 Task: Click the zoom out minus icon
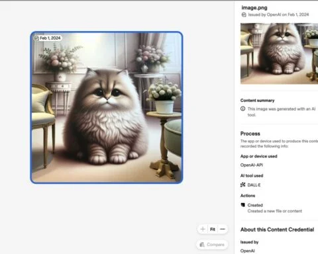coord(223,230)
